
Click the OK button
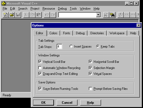[44, 103]
